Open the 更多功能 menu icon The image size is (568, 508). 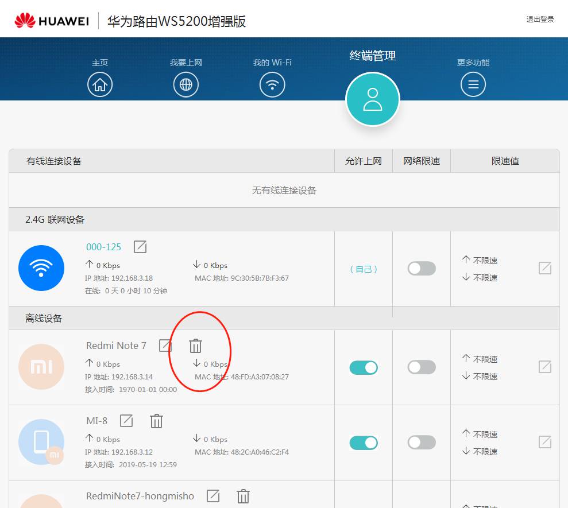click(473, 85)
